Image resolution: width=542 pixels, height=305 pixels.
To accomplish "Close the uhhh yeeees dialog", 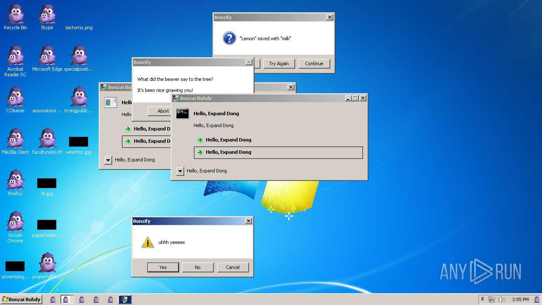I will (x=249, y=221).
